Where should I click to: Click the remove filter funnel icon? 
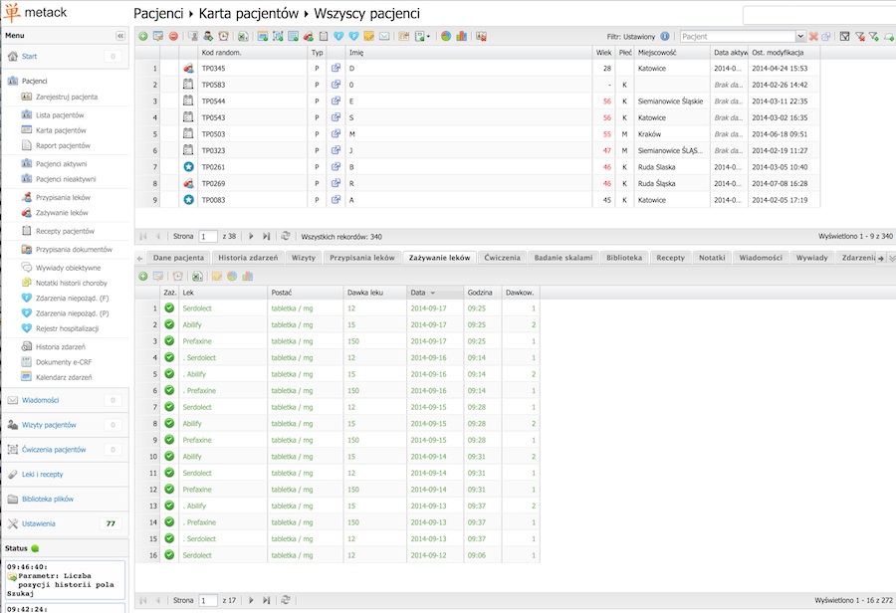(859, 36)
